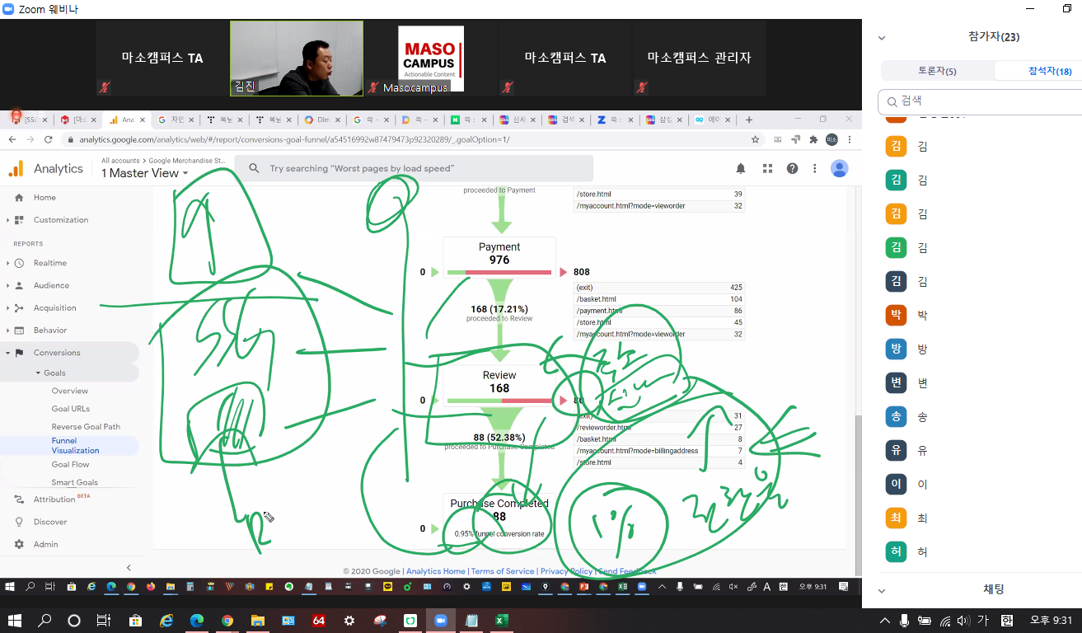This screenshot has height=633, width=1082.
Task: Click the Analytics help question mark icon
Action: (792, 168)
